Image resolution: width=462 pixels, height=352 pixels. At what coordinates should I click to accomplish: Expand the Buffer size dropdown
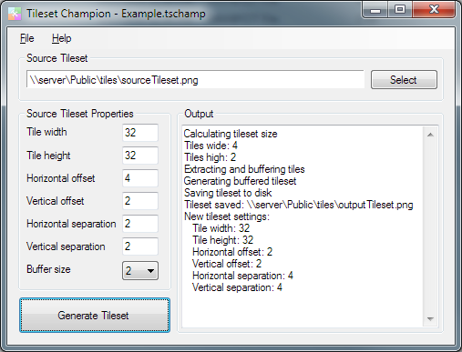pos(140,271)
